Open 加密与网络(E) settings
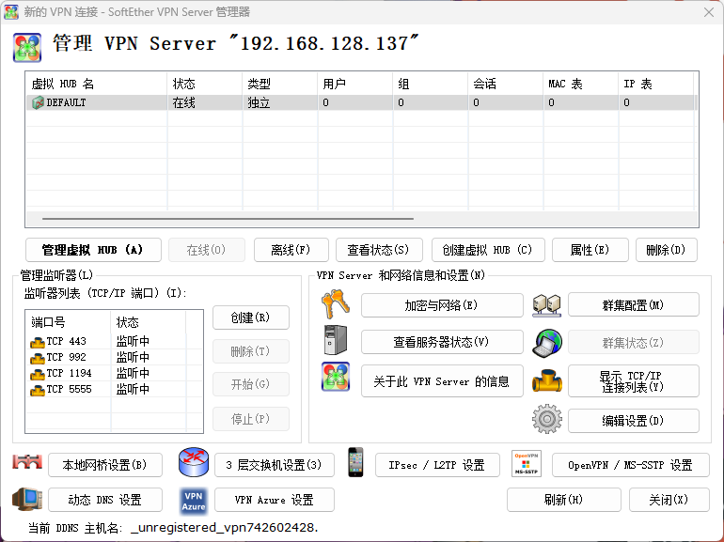Screen dimensions: 724x542 point(442,305)
